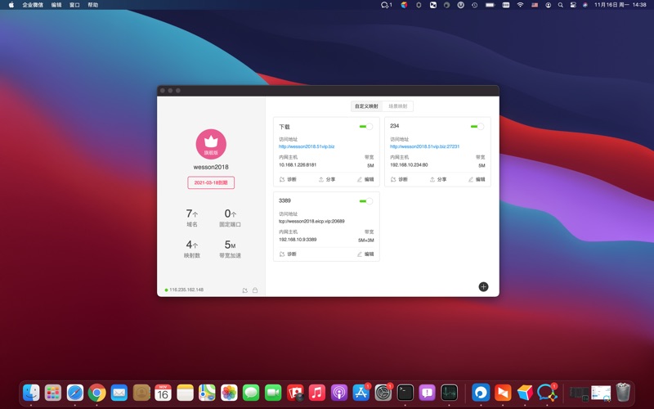Edit the 下载 mapping
This screenshot has width=654, height=409.
click(365, 179)
